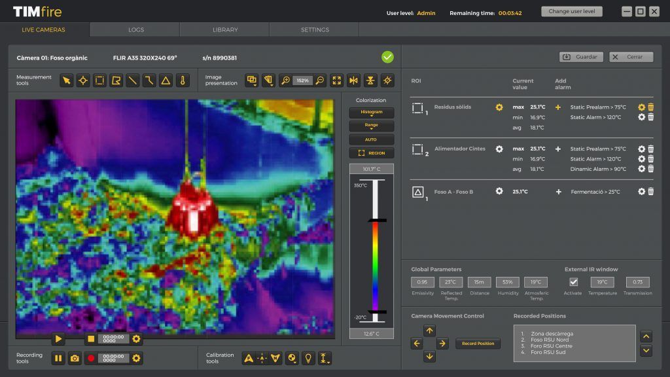Flip the thermal image horizontally
The width and height of the screenshot is (670, 377).
click(x=353, y=80)
